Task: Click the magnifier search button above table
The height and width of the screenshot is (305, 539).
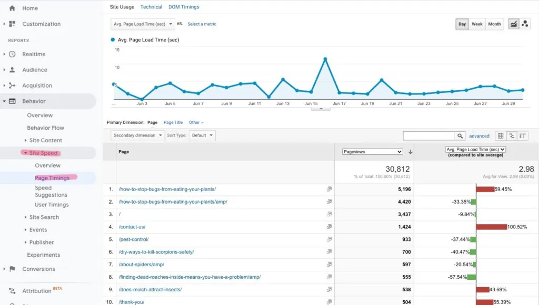Action: pos(460,136)
